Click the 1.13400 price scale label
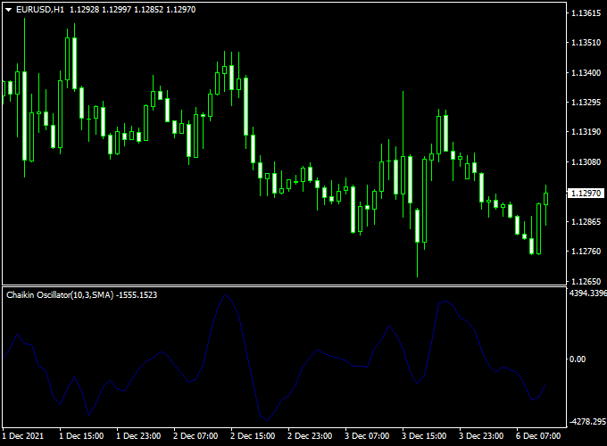 [x=586, y=73]
